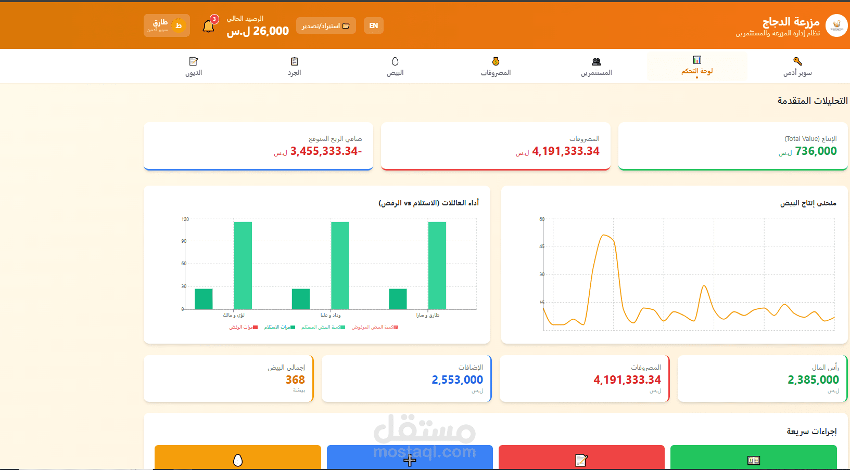Viewport: 850px width, 470px height.
Task: Click the 736,000 production total value
Action: [x=816, y=151]
